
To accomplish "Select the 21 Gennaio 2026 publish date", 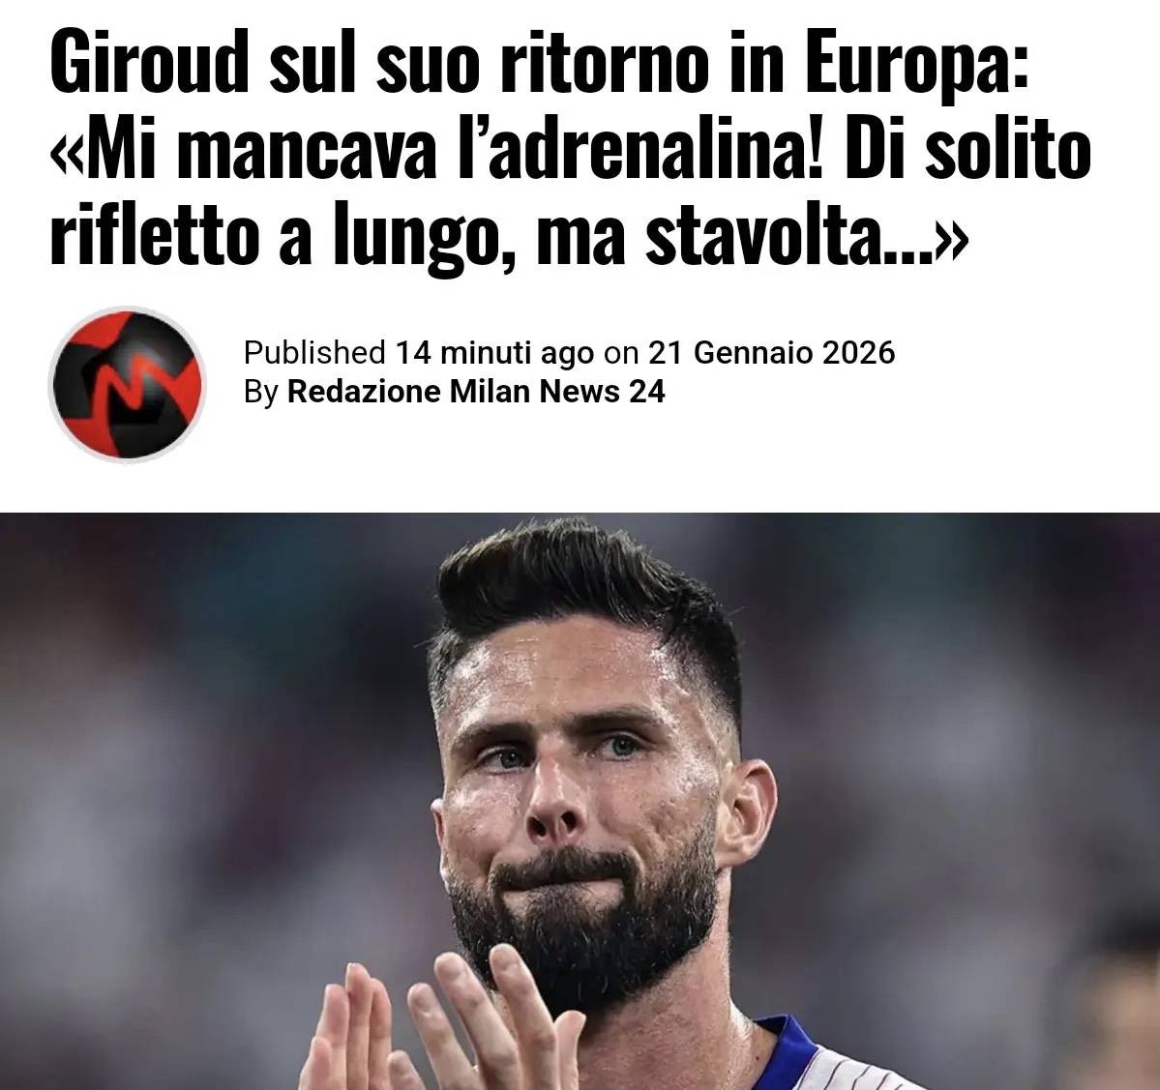I will pos(772,353).
